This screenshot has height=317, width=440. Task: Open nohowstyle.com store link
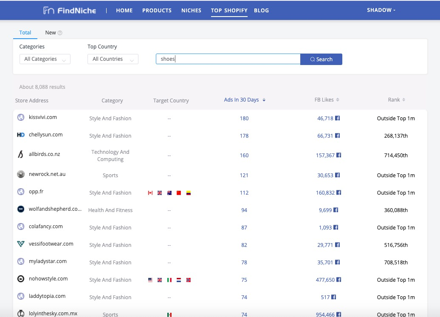[48, 278]
